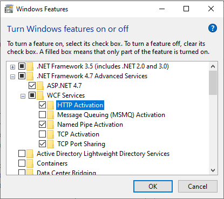
Task: Click the folder icon next to WCF Services
Action: [x=40, y=95]
